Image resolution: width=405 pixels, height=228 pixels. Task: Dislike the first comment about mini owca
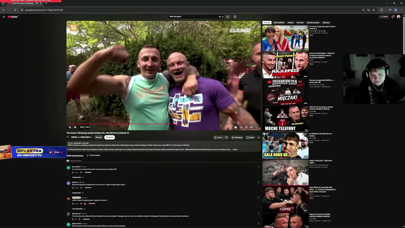point(81,173)
